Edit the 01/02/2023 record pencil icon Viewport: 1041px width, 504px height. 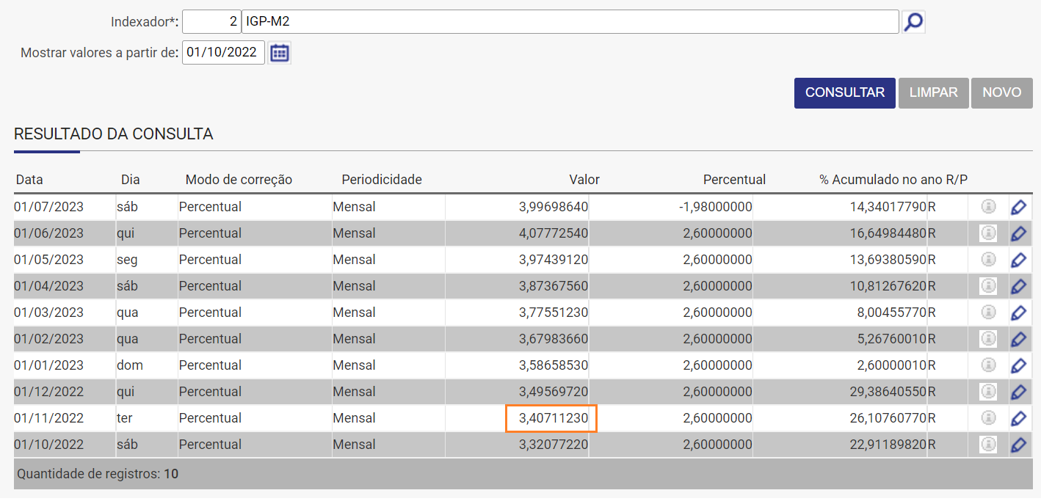click(x=1018, y=339)
